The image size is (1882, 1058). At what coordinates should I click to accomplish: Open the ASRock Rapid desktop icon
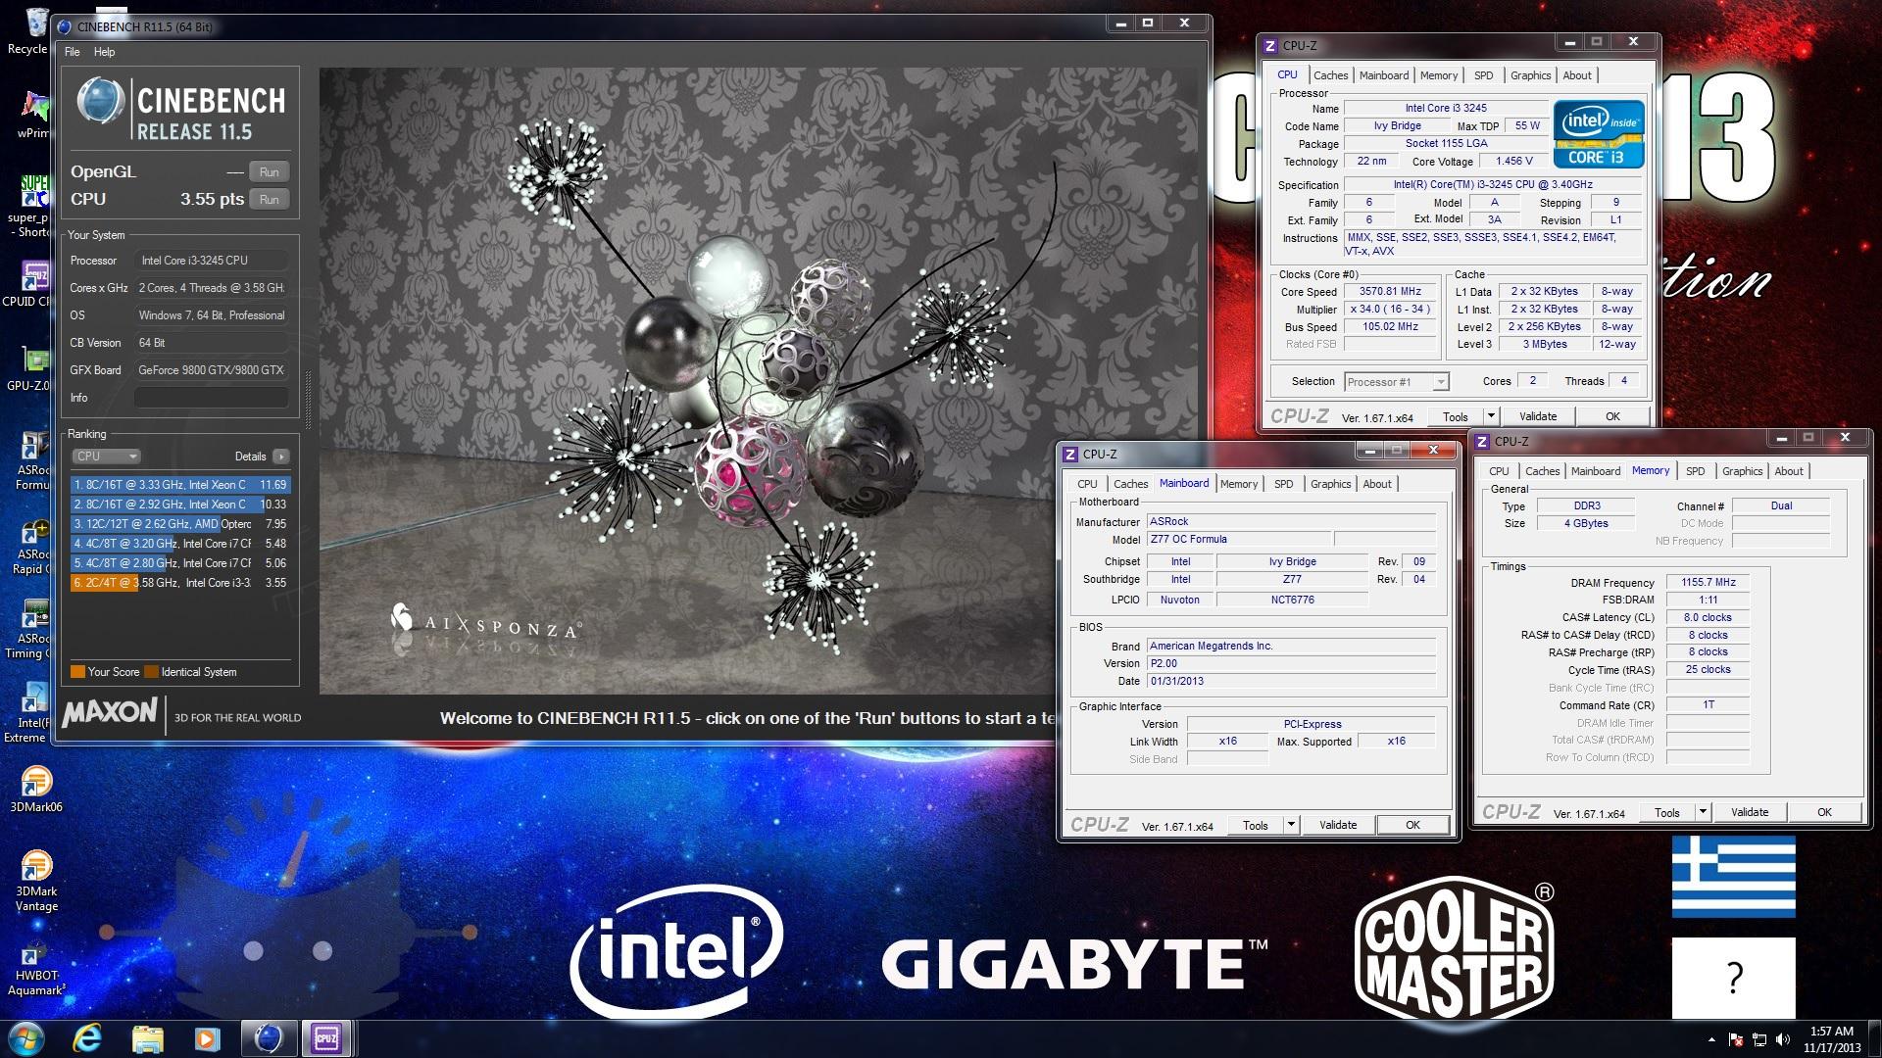pos(32,547)
